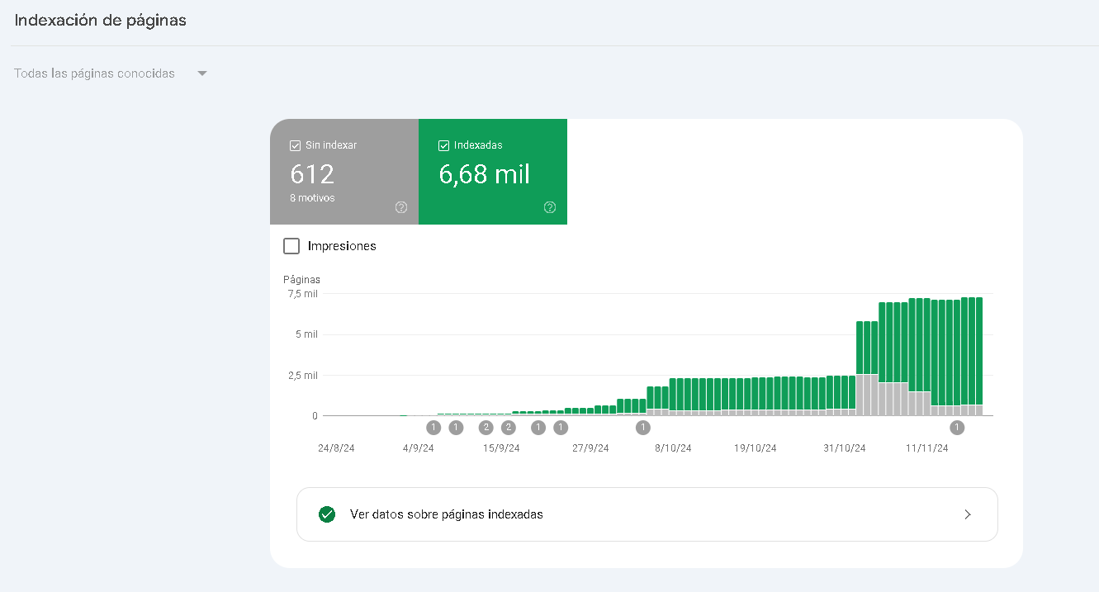Click the help icon in Sin indexar tile

401,207
